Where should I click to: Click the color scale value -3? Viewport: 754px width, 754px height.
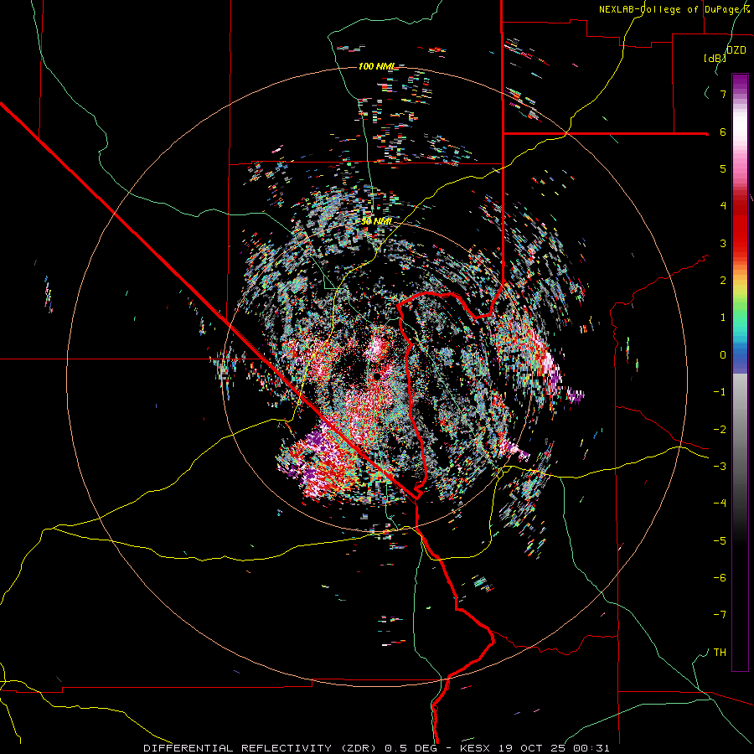click(x=720, y=466)
